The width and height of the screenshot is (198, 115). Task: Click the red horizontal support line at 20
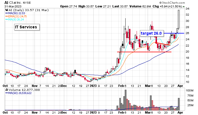pos(144,52)
